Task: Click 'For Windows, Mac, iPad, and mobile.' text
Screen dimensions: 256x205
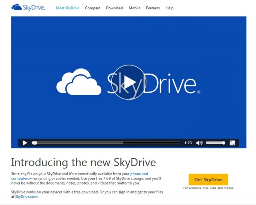Action: click(x=208, y=188)
